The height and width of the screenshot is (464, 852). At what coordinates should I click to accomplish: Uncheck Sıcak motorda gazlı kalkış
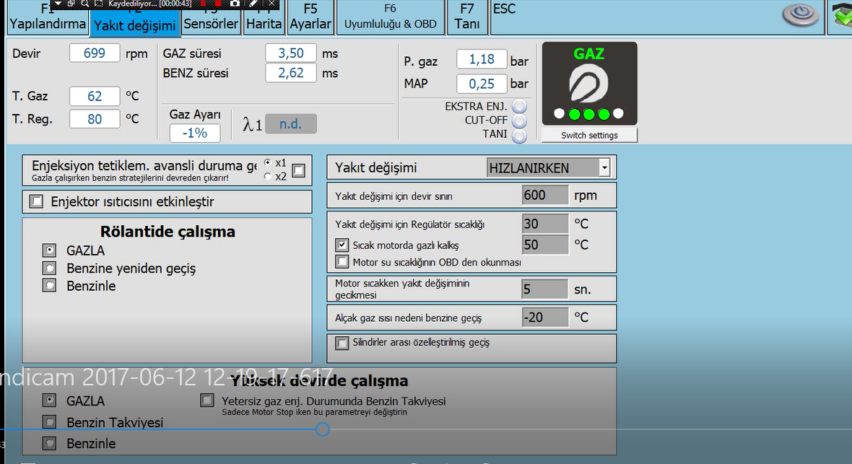342,245
